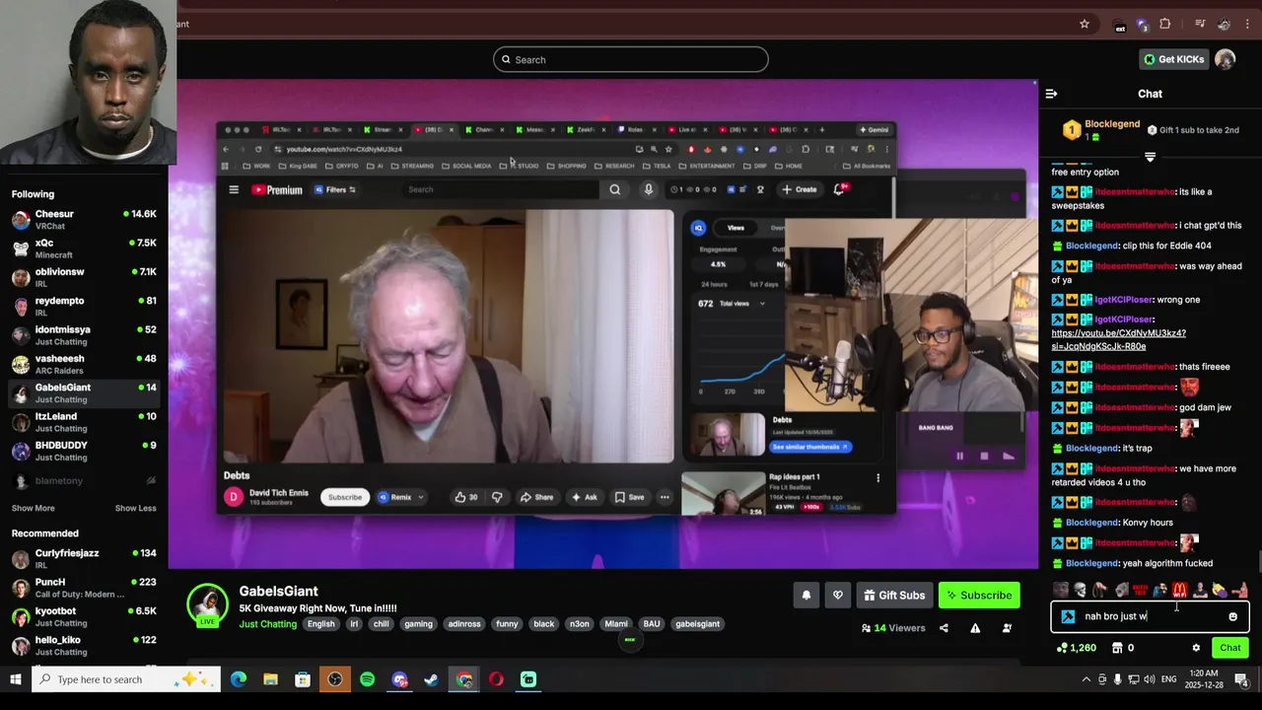Open Windows notification center
1262x710 pixels.
(x=1241, y=679)
